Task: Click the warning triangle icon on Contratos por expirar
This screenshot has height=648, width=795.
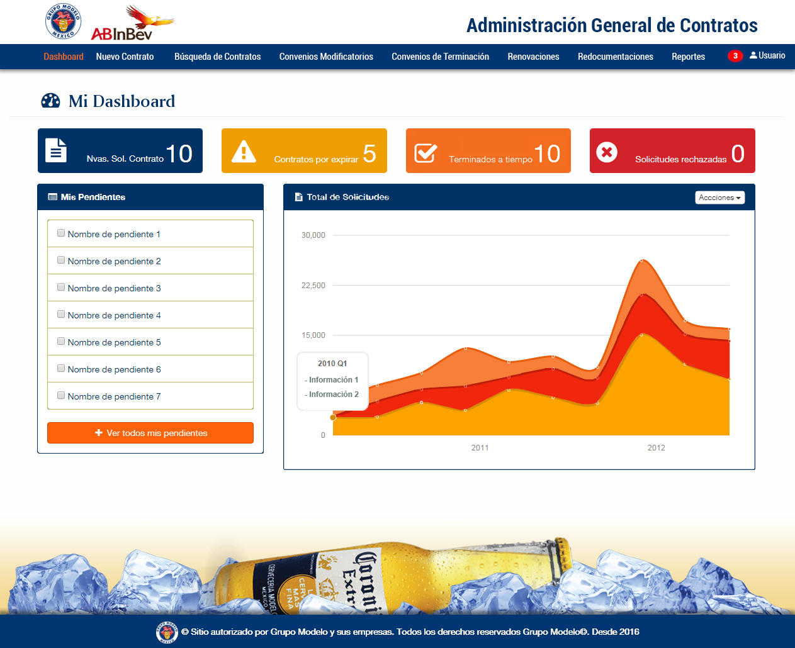Action: [x=244, y=152]
